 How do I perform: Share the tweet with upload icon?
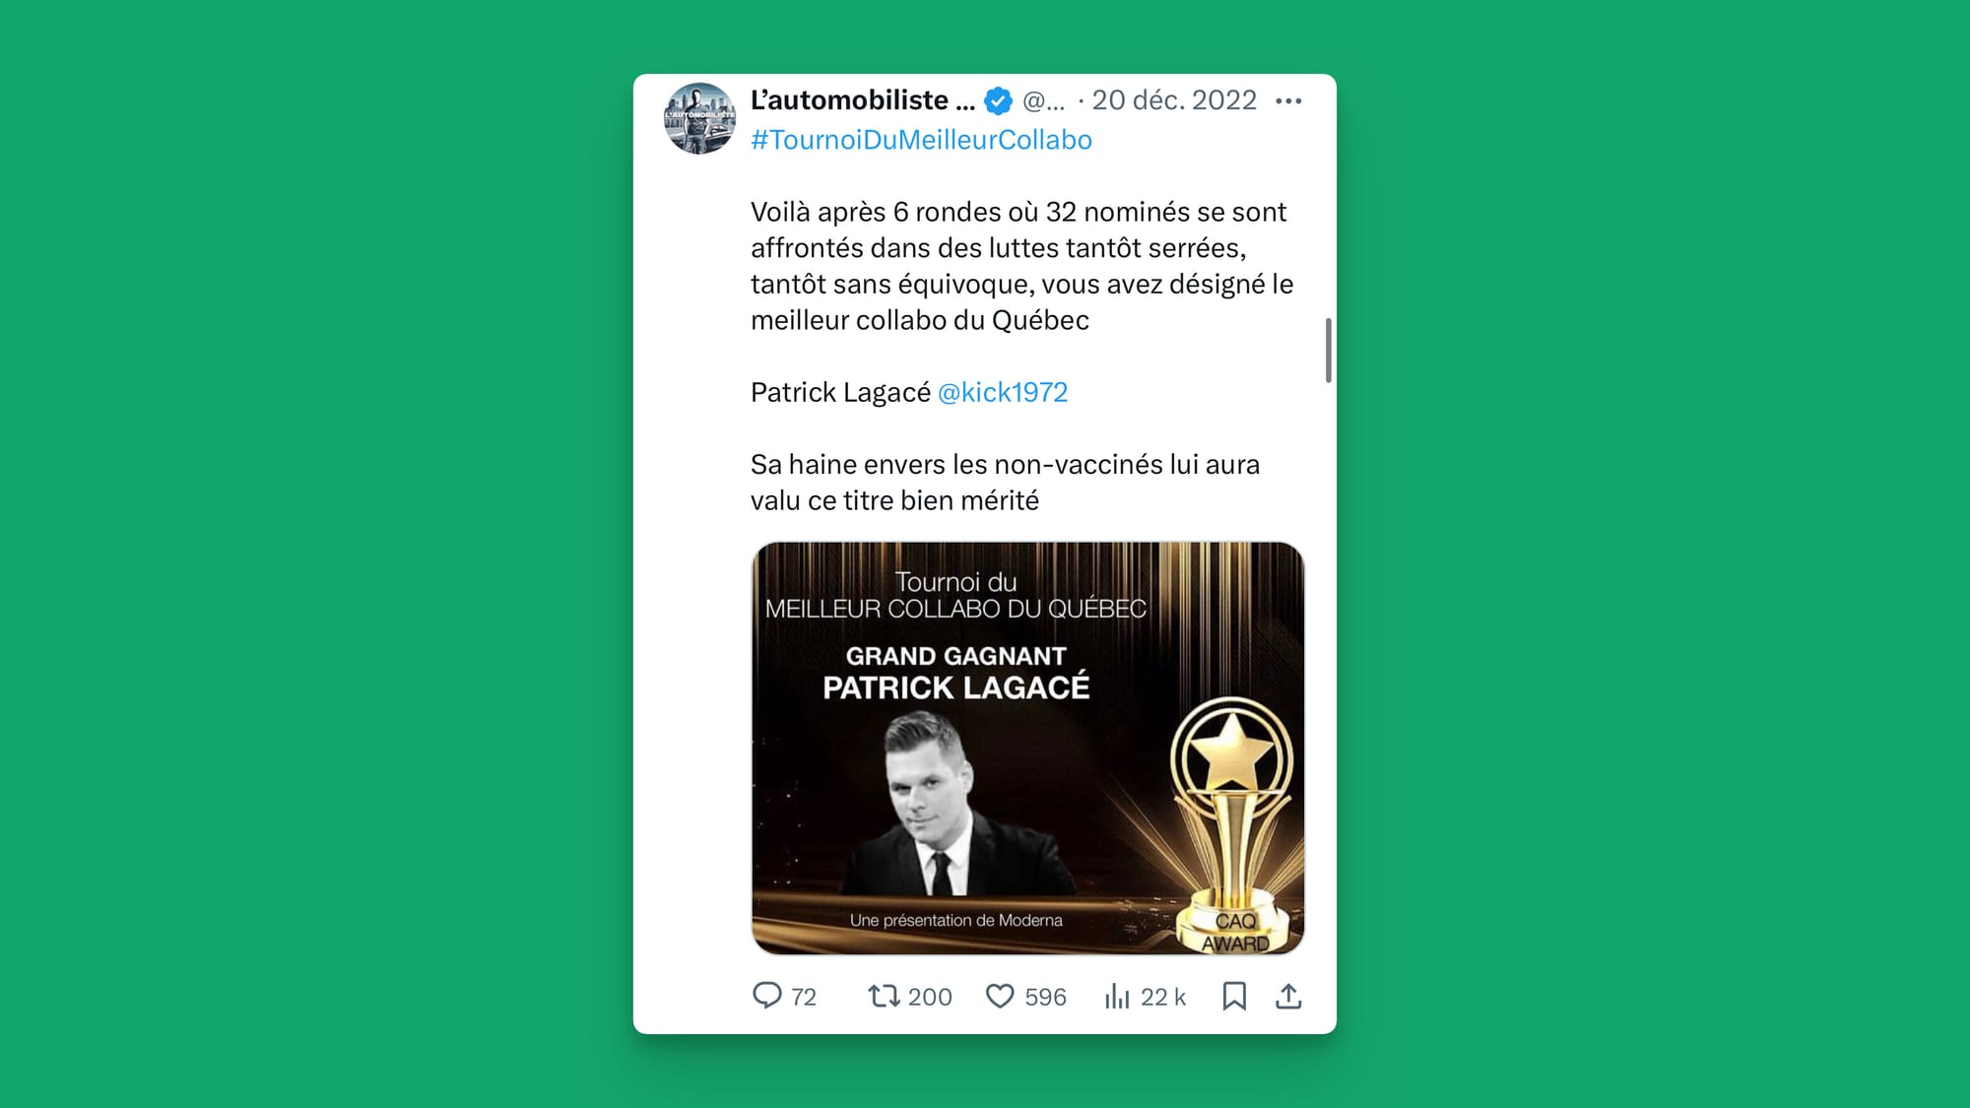coord(1288,996)
